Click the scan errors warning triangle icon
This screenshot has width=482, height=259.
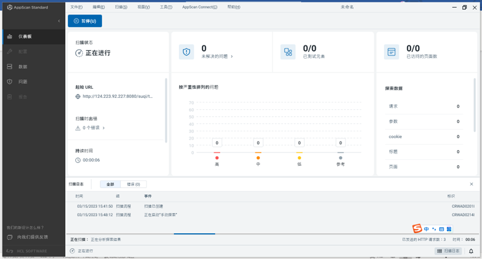78,128
